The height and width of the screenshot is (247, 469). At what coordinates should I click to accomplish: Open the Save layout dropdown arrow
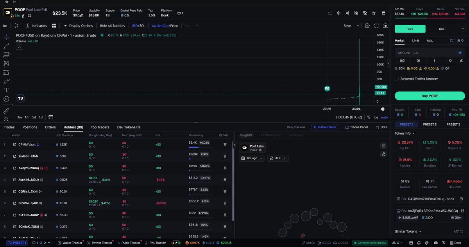[x=358, y=26]
